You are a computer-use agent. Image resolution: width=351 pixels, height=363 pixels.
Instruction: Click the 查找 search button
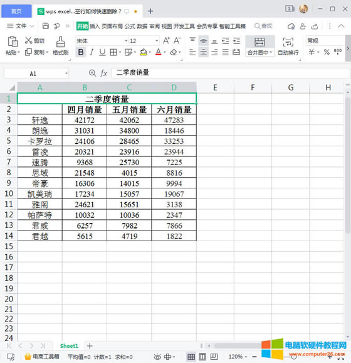(263, 26)
